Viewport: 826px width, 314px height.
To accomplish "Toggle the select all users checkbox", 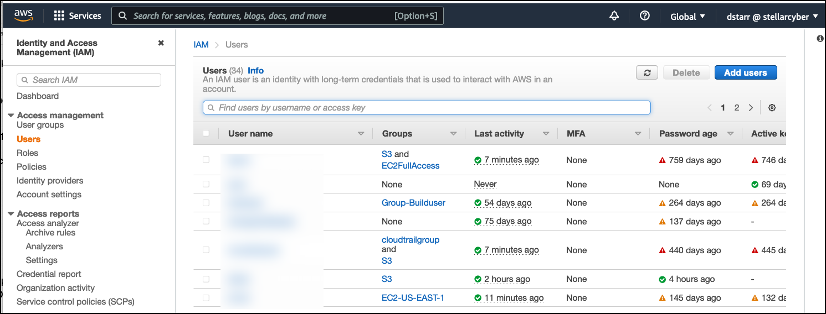I will [206, 133].
